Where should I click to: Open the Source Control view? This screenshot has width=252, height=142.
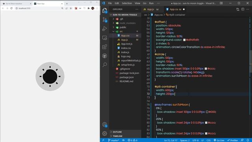click(105, 20)
